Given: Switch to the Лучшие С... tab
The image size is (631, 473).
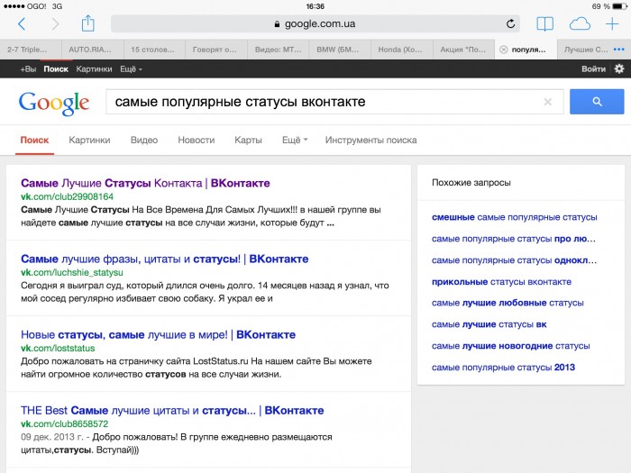Looking at the screenshot, I should 586,50.
